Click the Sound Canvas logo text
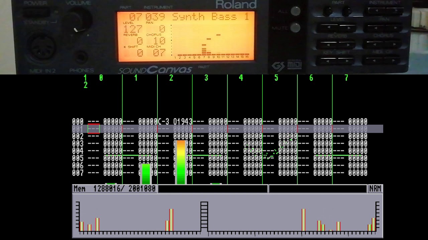 [155, 70]
